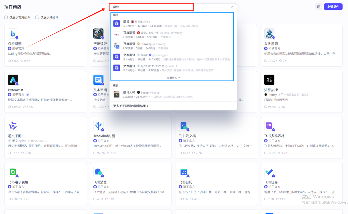Select the 通义千问 plugin icon
348x214 pixels.
(13, 126)
